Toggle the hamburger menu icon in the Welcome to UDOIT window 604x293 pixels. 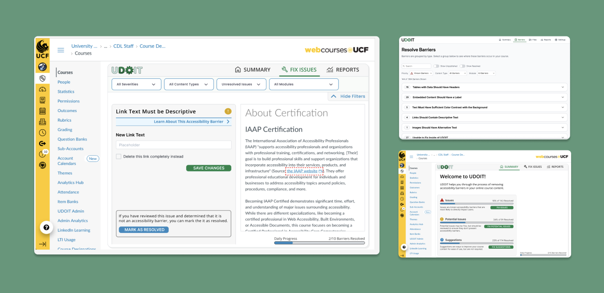pyautogui.click(x=411, y=157)
